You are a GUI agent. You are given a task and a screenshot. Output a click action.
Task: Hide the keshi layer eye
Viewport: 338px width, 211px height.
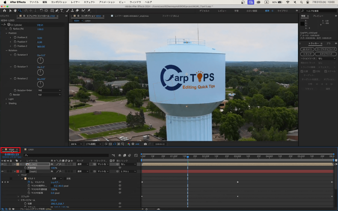click(x=2, y=171)
